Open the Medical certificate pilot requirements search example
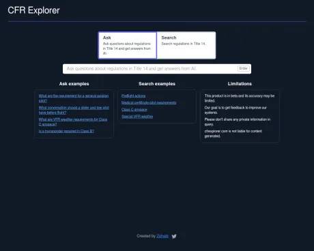The image size is (314, 251). [149, 103]
